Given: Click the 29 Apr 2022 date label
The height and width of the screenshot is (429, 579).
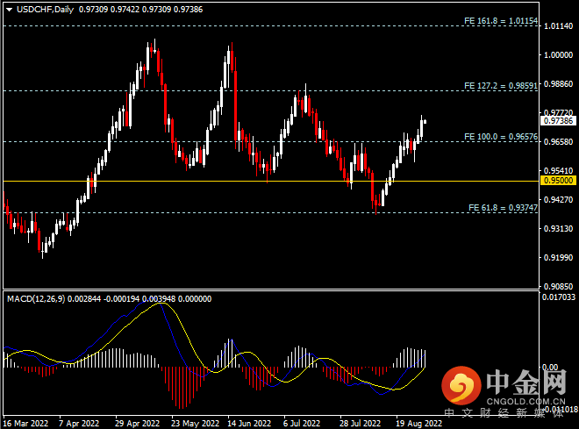Looking at the screenshot, I should point(138,424).
